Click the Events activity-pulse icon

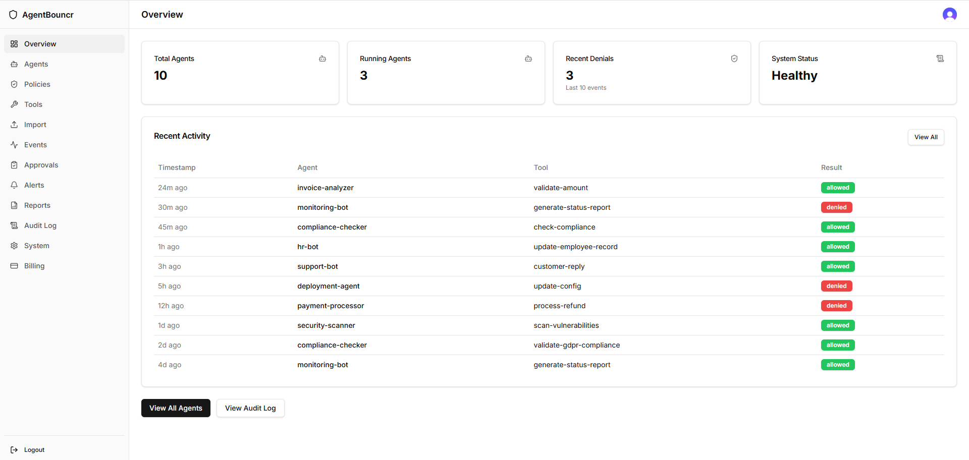tap(14, 145)
